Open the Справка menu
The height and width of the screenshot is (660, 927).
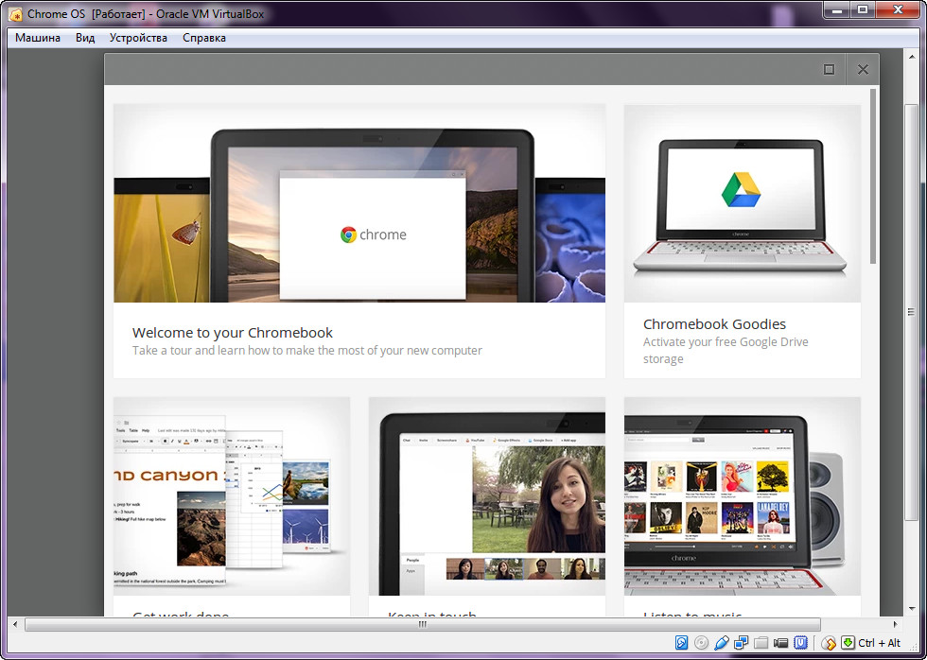coord(204,38)
